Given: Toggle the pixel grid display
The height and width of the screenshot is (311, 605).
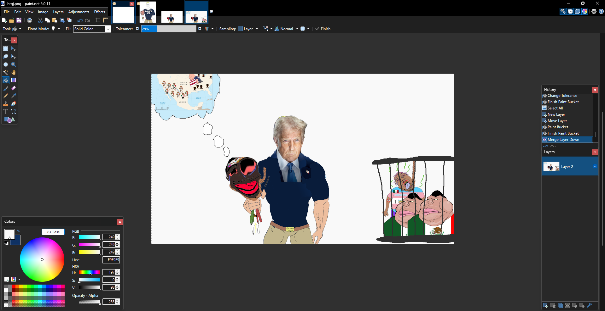Looking at the screenshot, I should [98, 20].
